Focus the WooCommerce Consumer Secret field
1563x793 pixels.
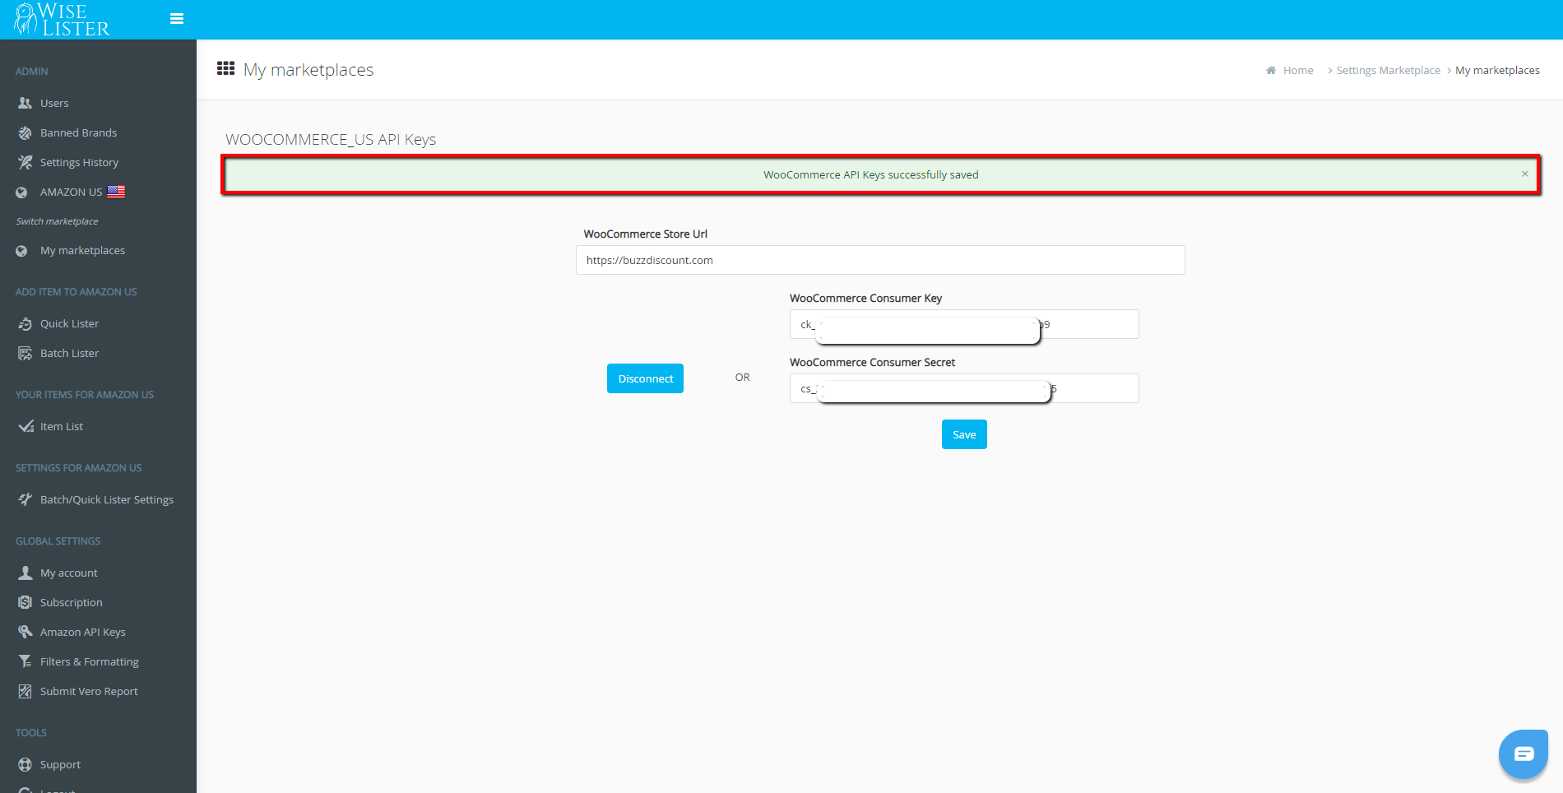(964, 388)
